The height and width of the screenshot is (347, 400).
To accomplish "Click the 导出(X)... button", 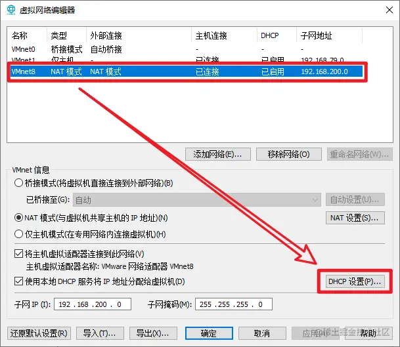I will [153, 333].
